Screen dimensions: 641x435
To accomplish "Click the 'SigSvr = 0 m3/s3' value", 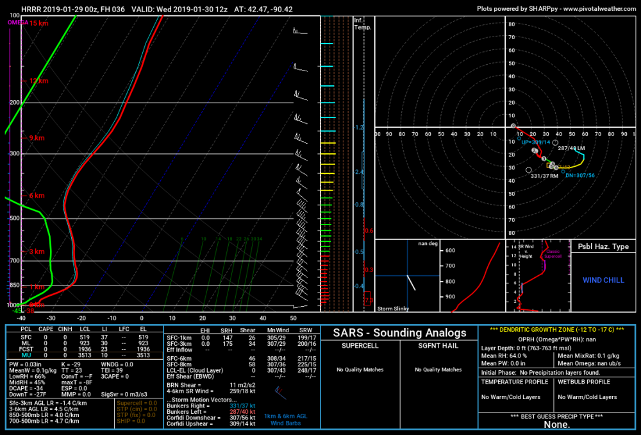I will coord(124,395).
